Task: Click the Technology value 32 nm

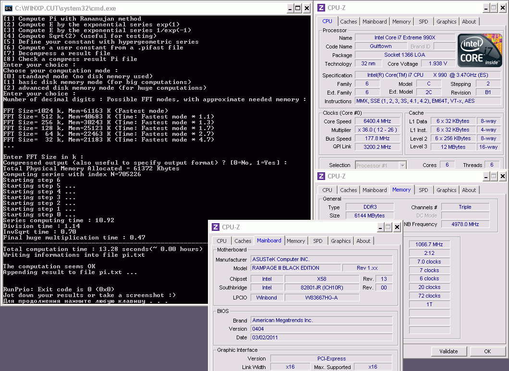Action: [x=368, y=63]
